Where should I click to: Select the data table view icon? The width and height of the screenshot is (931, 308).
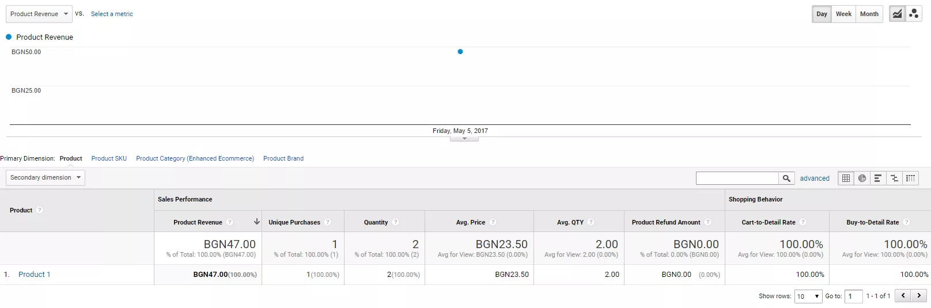[846, 178]
